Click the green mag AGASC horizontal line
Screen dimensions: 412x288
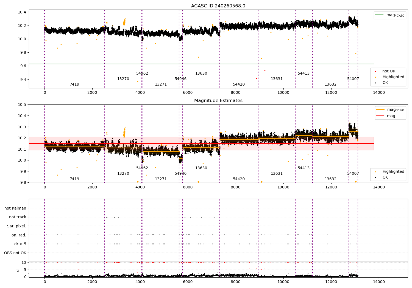[x=201, y=64]
